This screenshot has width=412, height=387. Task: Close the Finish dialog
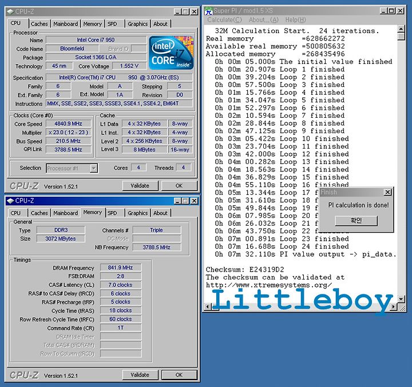point(387,192)
